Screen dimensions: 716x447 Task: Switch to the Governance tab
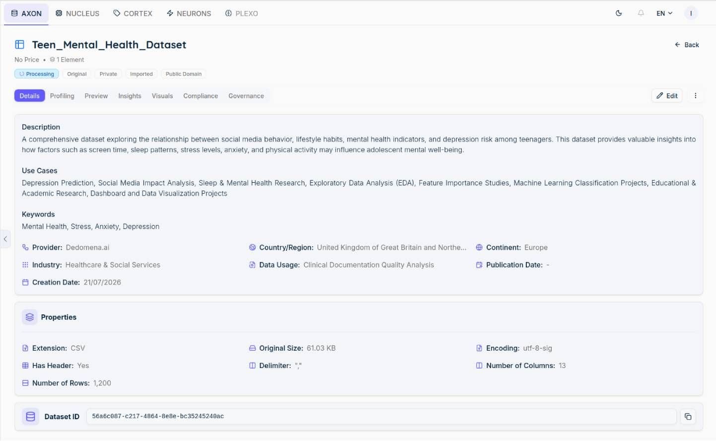(x=246, y=96)
